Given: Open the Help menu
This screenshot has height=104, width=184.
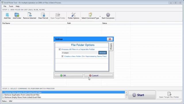Looking at the screenshot, I should [x=18, y=6].
